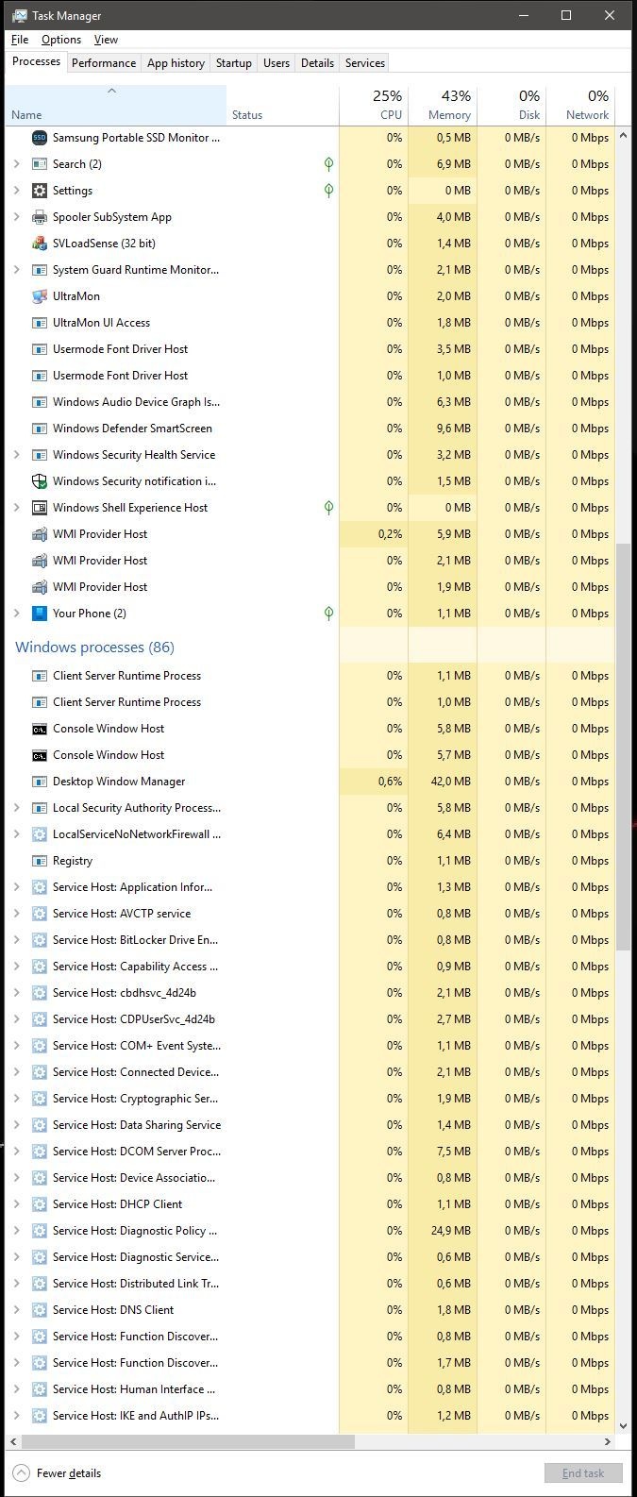Switch to the Performance tab
The height and width of the screenshot is (1497, 637).
tap(104, 63)
